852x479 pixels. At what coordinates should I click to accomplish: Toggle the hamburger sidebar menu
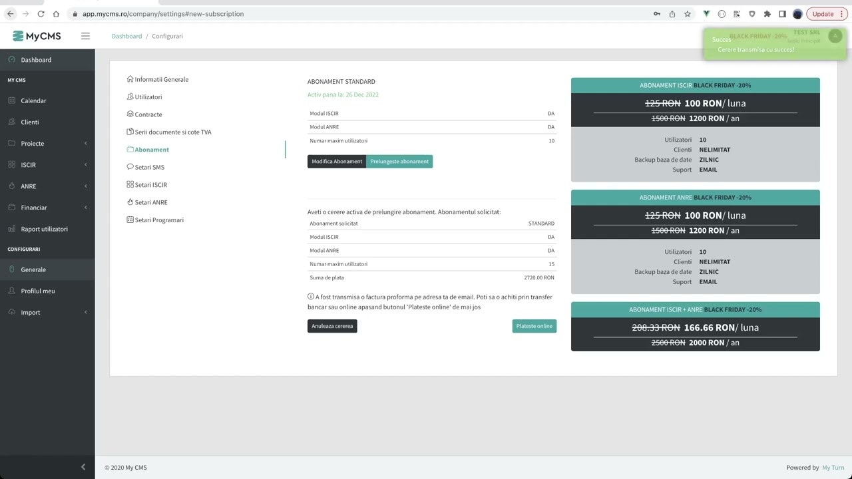pyautogui.click(x=85, y=36)
